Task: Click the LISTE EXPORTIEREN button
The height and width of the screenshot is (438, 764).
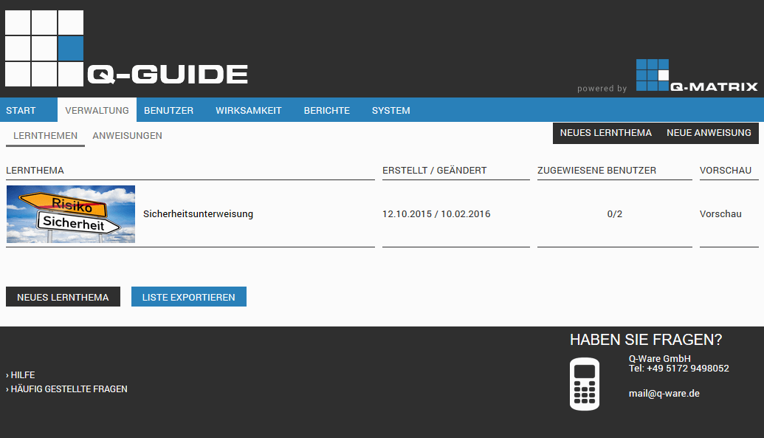Action: click(188, 297)
